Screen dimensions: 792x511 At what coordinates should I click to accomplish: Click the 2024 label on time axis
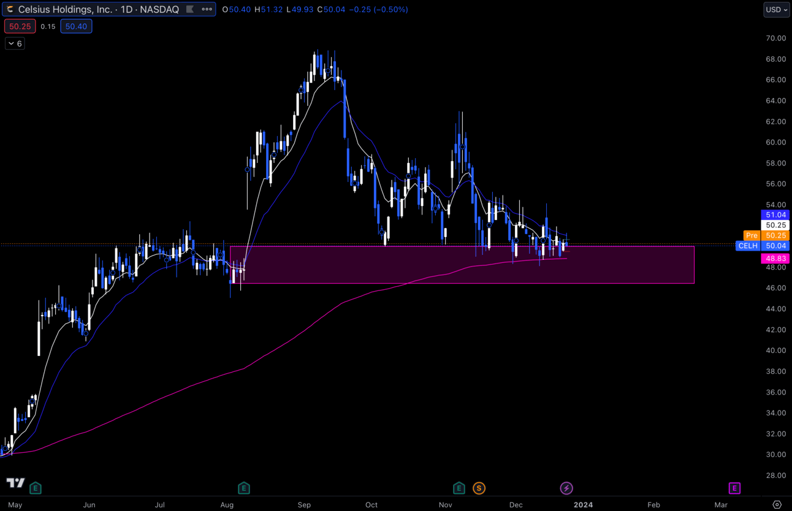(x=583, y=505)
